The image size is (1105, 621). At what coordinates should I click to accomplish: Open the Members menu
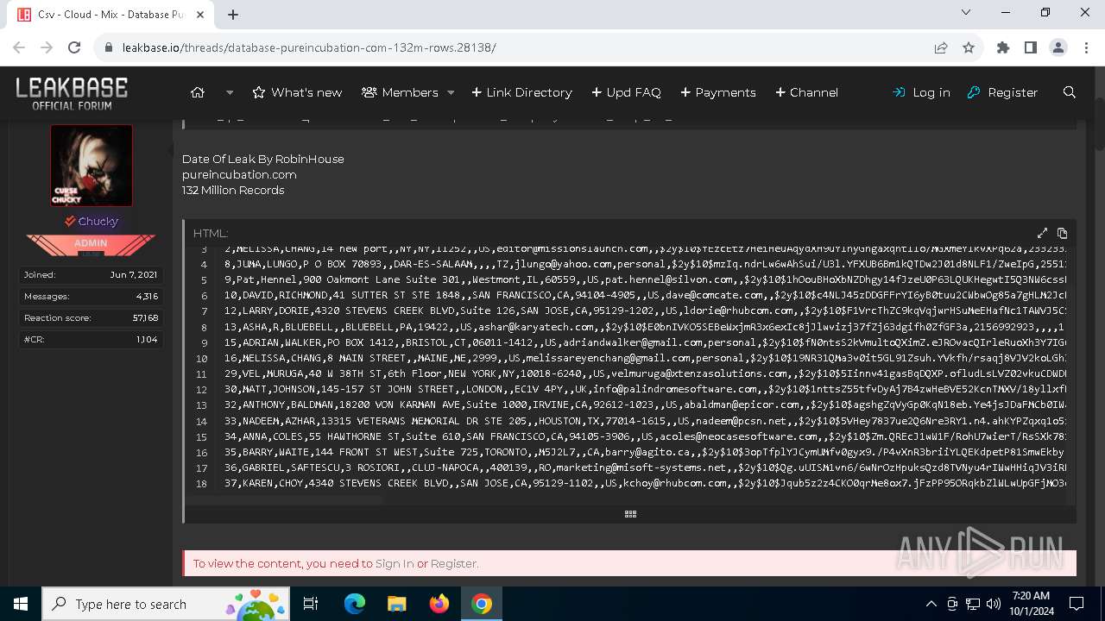[400, 92]
